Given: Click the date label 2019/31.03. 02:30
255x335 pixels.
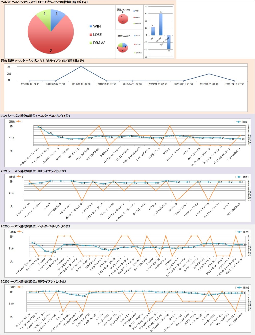Looking at the screenshot, I should point(158,84).
